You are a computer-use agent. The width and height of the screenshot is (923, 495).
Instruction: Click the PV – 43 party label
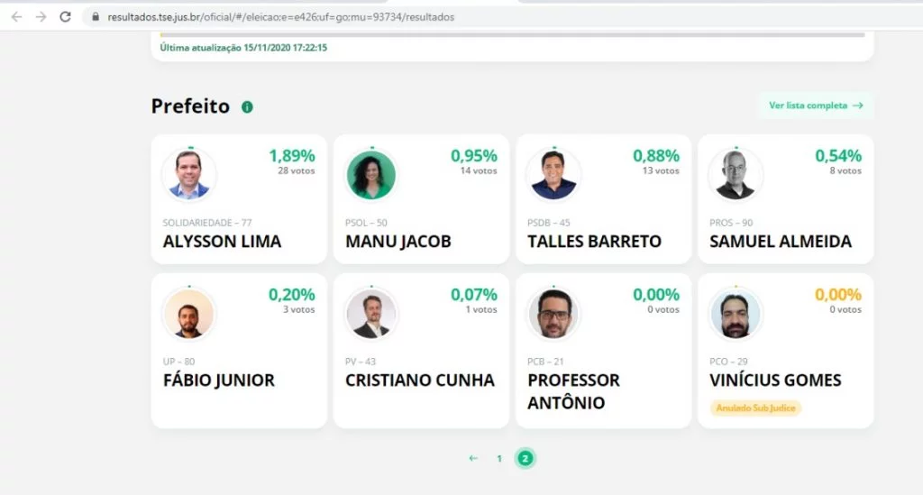click(x=361, y=362)
